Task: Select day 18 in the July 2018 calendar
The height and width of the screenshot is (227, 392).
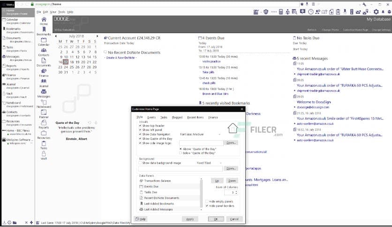Action: coord(72,62)
